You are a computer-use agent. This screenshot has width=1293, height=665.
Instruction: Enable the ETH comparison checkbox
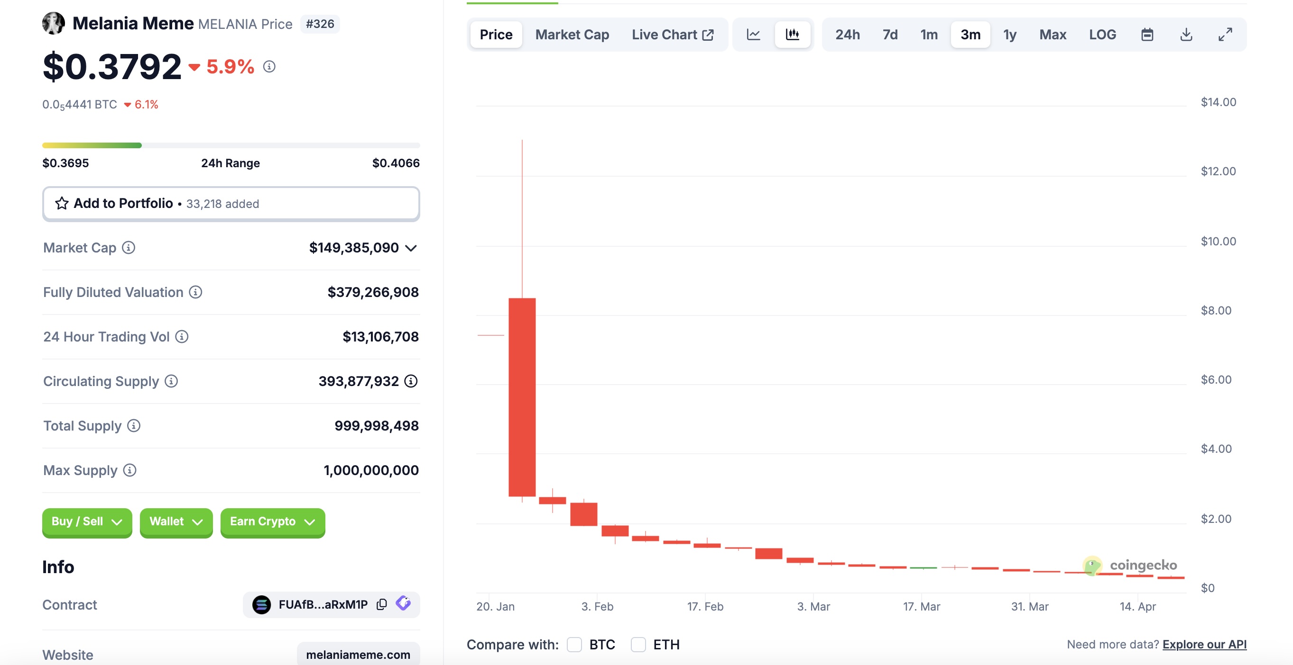click(638, 645)
